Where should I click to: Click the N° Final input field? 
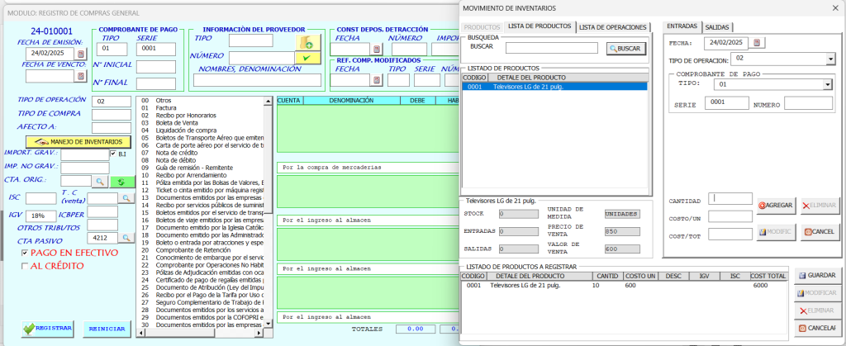pyautogui.click(x=156, y=83)
